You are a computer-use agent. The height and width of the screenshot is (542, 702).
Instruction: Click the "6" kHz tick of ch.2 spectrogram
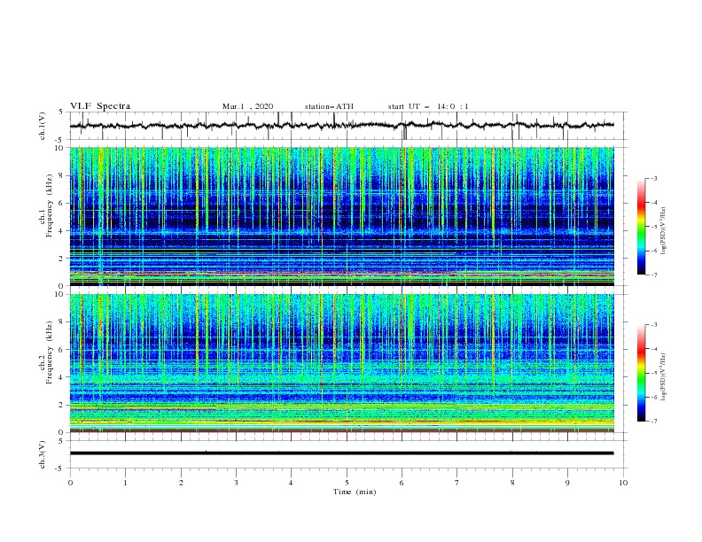pyautogui.click(x=62, y=350)
